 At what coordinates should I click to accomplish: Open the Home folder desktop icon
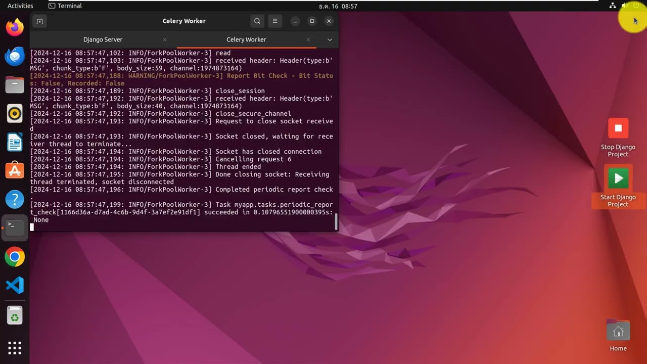click(x=618, y=336)
